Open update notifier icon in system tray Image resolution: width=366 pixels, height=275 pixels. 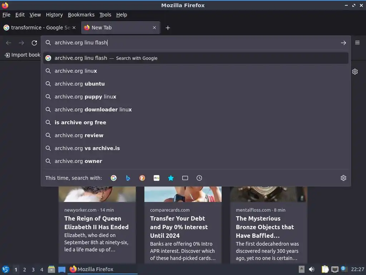point(343,269)
